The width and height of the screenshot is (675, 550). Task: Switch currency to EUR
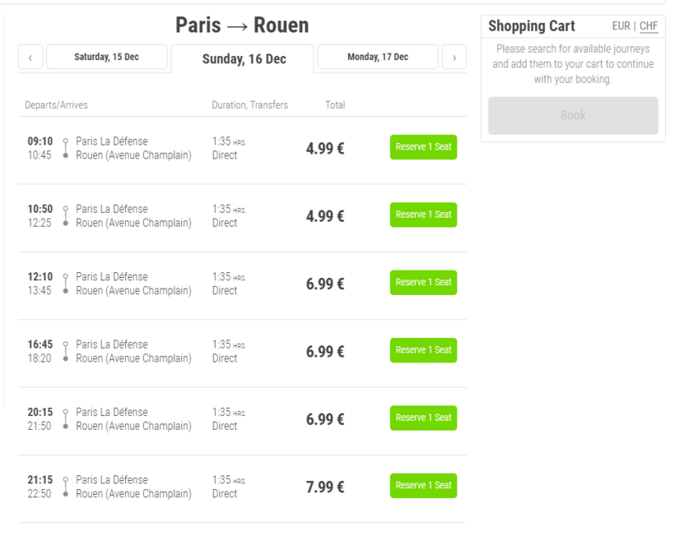621,26
